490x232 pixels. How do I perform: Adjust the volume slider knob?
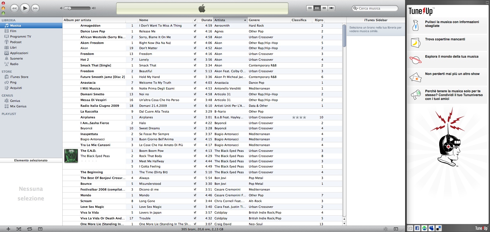tap(69, 8)
